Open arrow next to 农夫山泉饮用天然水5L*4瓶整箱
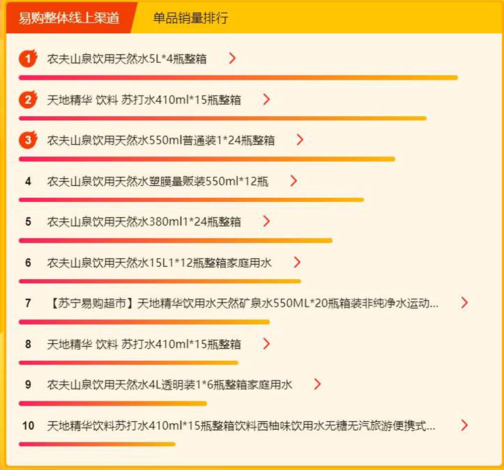This screenshot has height=470, width=504. pos(232,58)
